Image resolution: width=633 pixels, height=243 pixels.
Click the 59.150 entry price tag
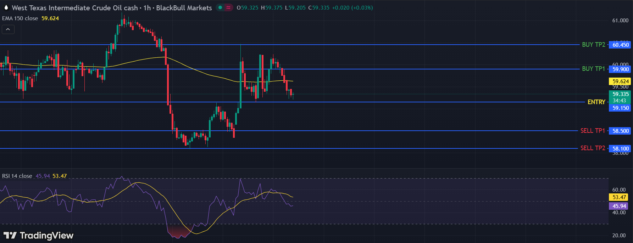tap(620, 108)
